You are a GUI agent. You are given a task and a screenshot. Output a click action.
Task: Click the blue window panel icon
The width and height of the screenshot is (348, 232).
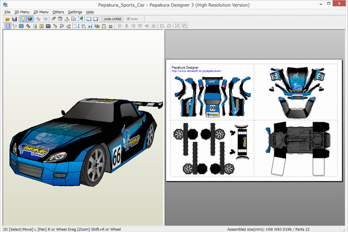pos(21,26)
